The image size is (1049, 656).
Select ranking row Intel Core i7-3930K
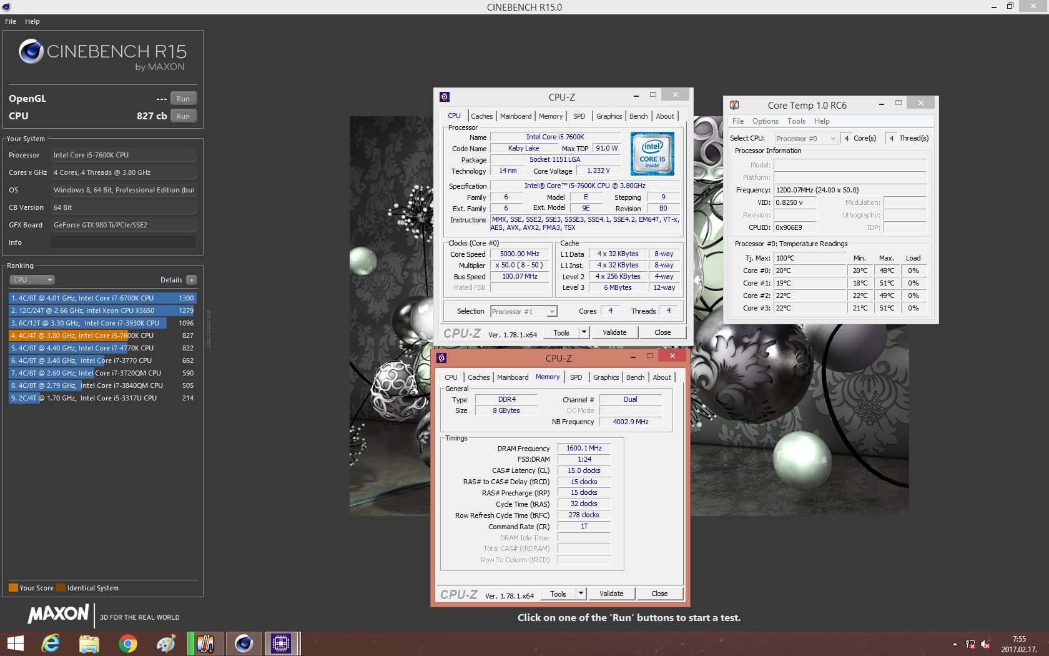point(102,323)
